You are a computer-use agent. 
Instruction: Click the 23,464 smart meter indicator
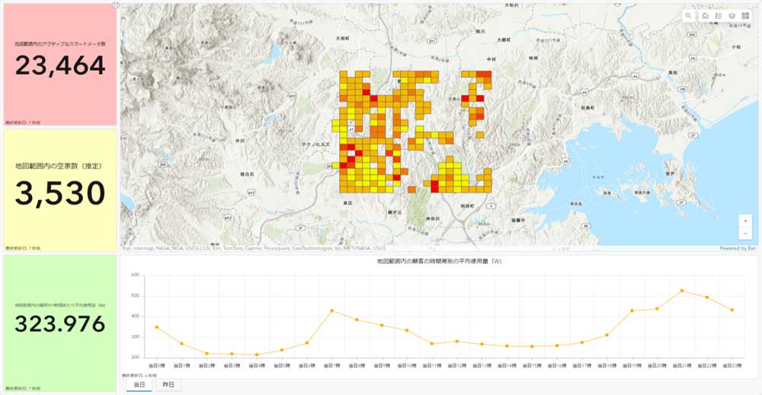tap(60, 66)
